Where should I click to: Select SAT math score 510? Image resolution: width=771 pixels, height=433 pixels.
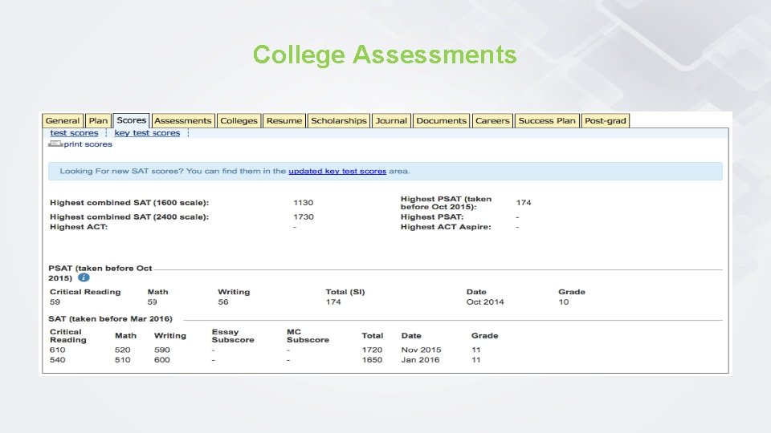(122, 360)
